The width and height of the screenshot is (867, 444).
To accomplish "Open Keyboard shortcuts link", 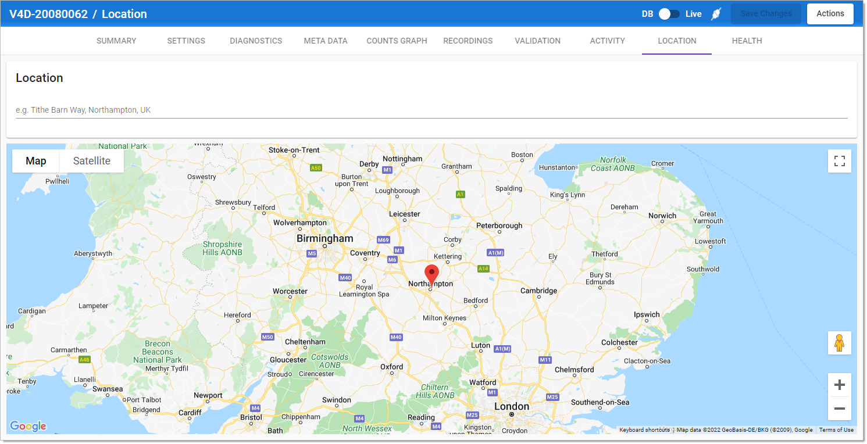I will pos(644,430).
